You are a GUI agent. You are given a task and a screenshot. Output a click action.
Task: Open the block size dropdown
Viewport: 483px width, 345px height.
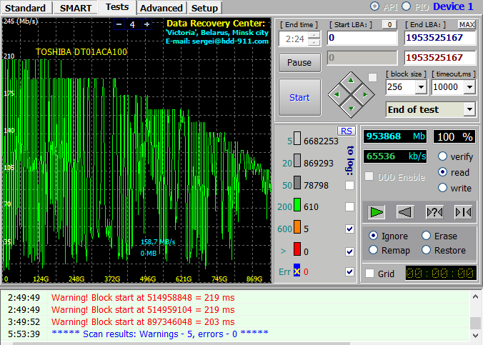click(x=421, y=87)
